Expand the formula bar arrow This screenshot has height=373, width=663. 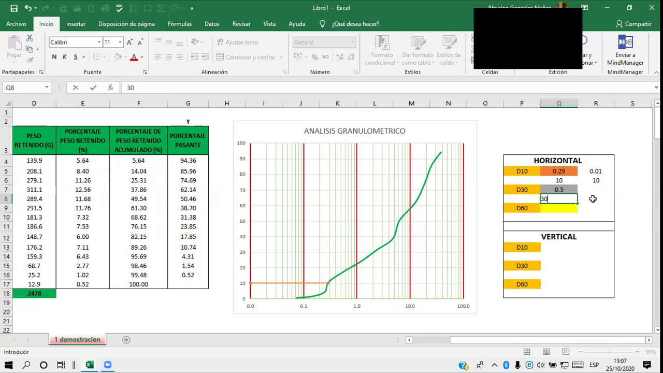coord(656,88)
